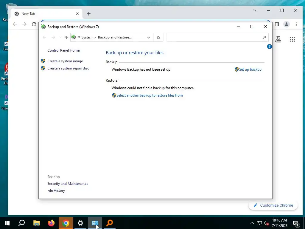Minimize the Backup and Restore window
305x229 pixels.
point(238,27)
